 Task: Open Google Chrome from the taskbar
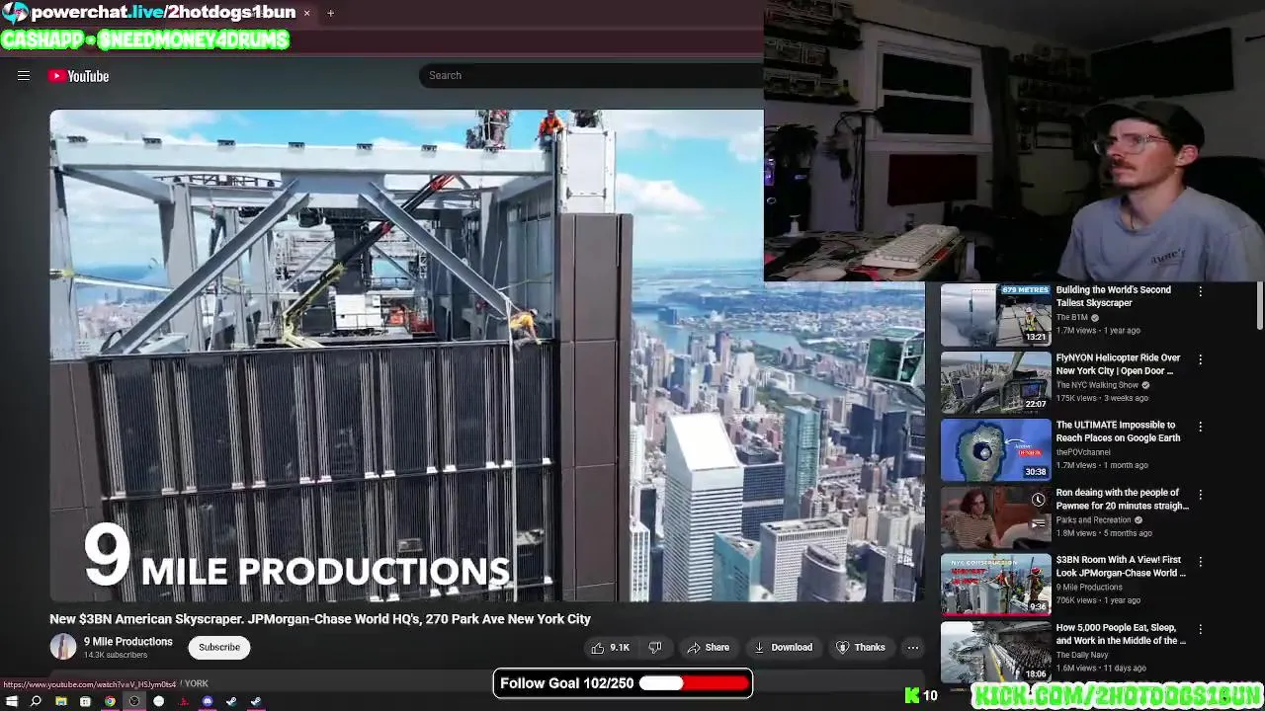[110, 701]
